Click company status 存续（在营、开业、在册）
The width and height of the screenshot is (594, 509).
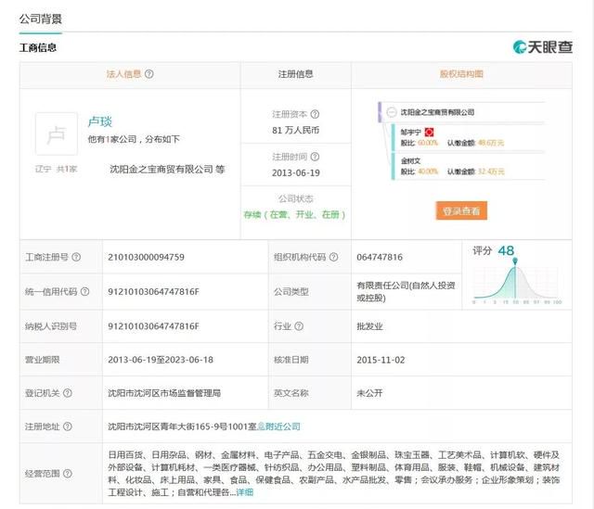(295, 214)
